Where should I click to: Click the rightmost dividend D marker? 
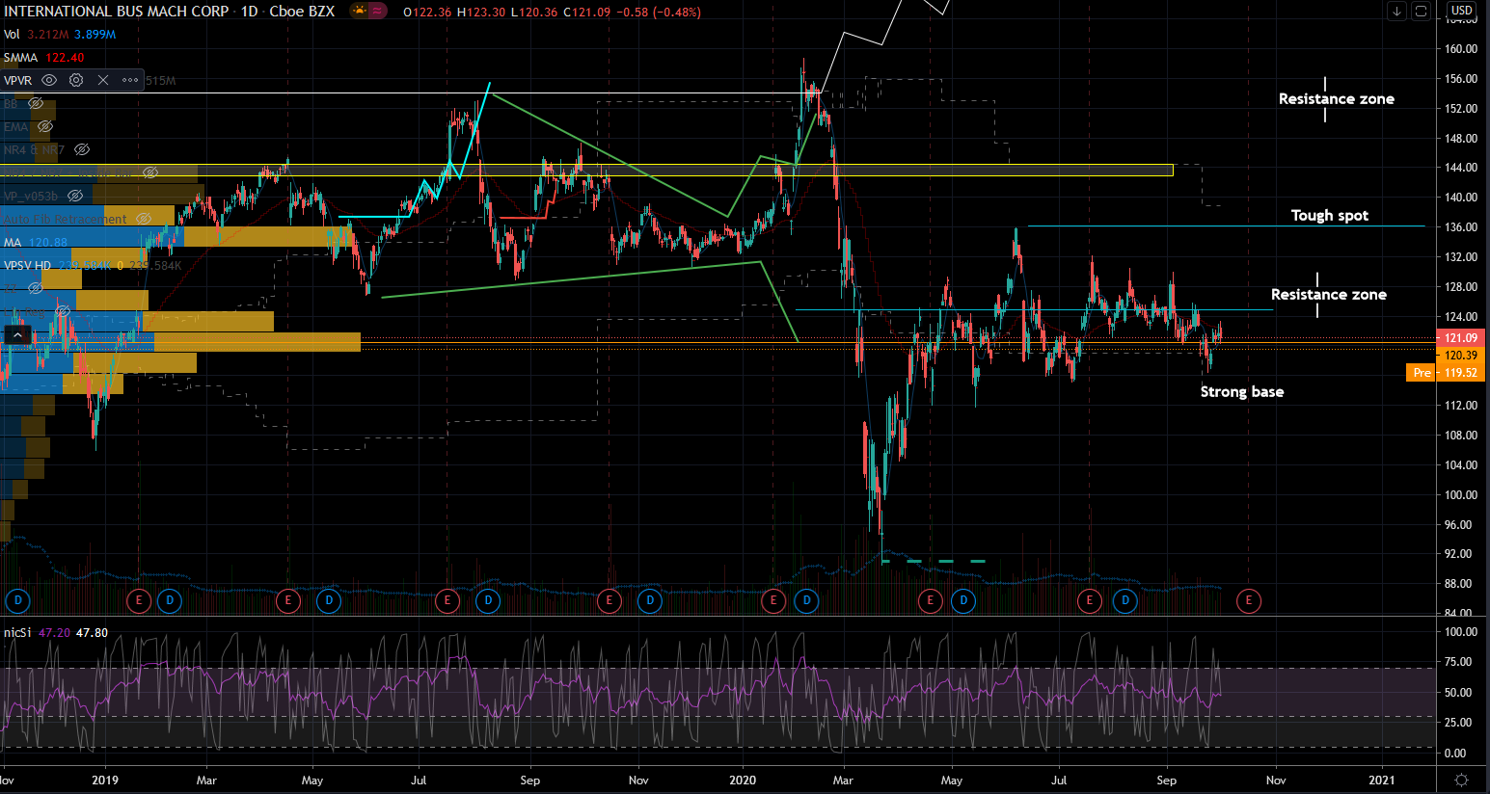(x=1124, y=601)
